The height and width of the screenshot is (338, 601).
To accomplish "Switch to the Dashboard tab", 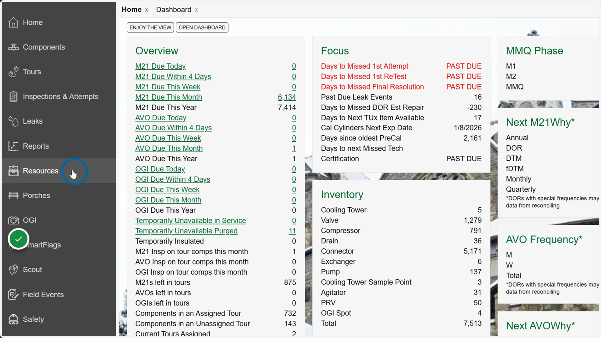I will click(x=174, y=10).
